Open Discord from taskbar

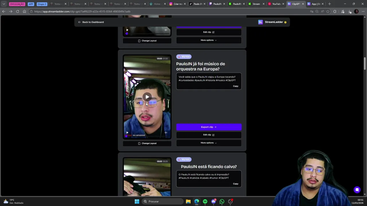click(213, 201)
